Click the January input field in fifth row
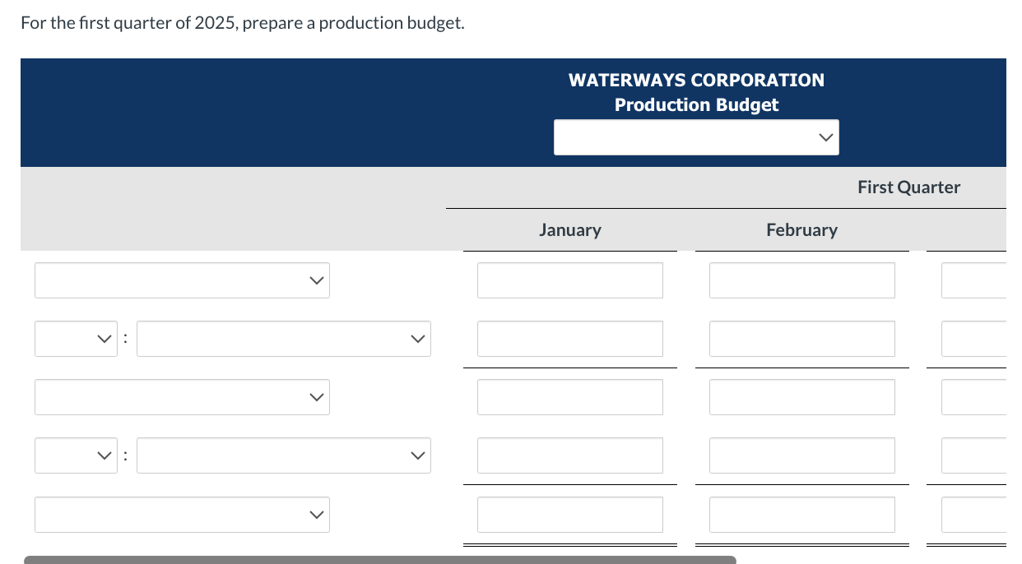 click(570, 515)
